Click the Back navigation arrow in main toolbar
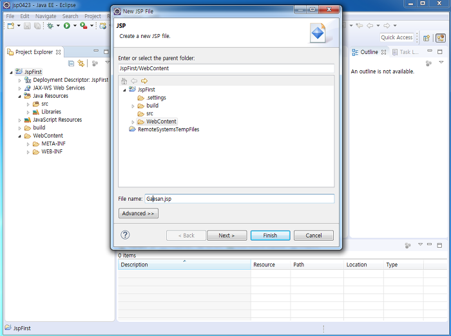Screen dimensions: 451x336 (x=370, y=26)
